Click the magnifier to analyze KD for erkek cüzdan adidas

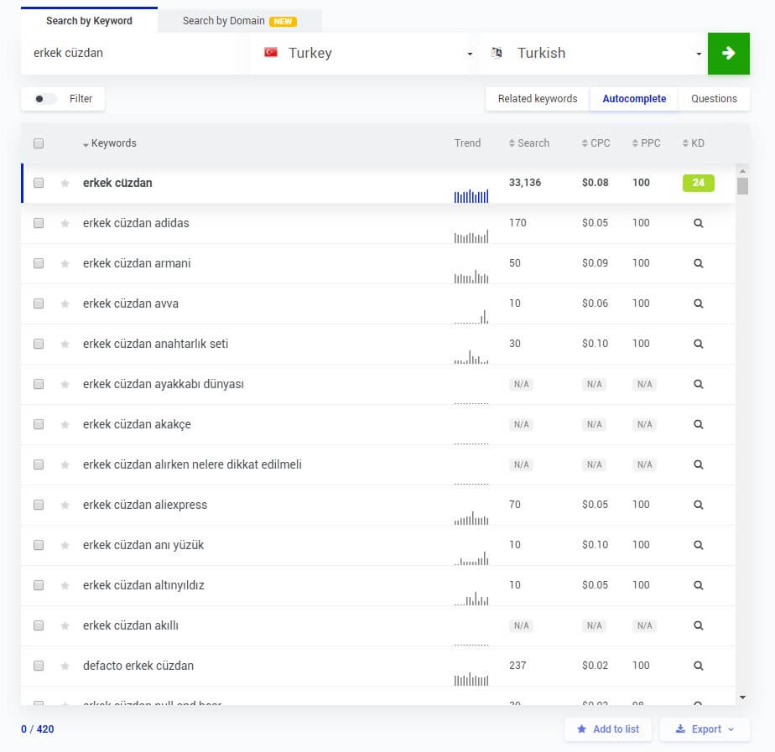pos(698,223)
